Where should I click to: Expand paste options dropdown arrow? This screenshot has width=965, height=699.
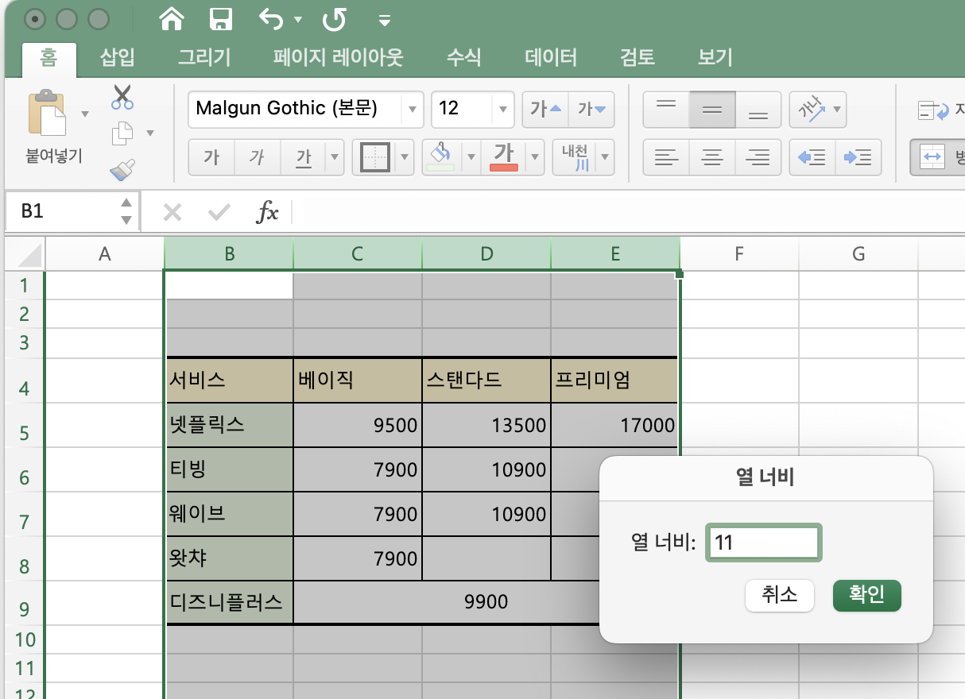point(85,114)
